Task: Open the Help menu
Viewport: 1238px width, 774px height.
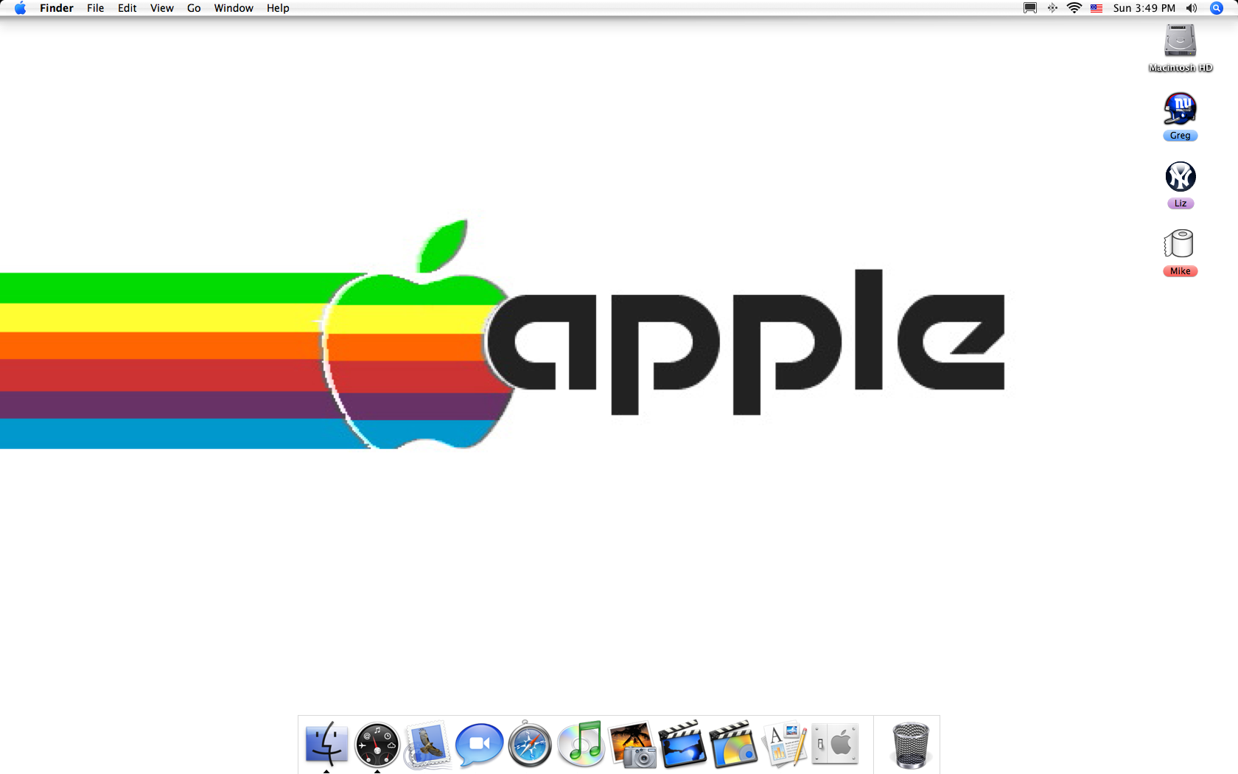Action: (278, 8)
